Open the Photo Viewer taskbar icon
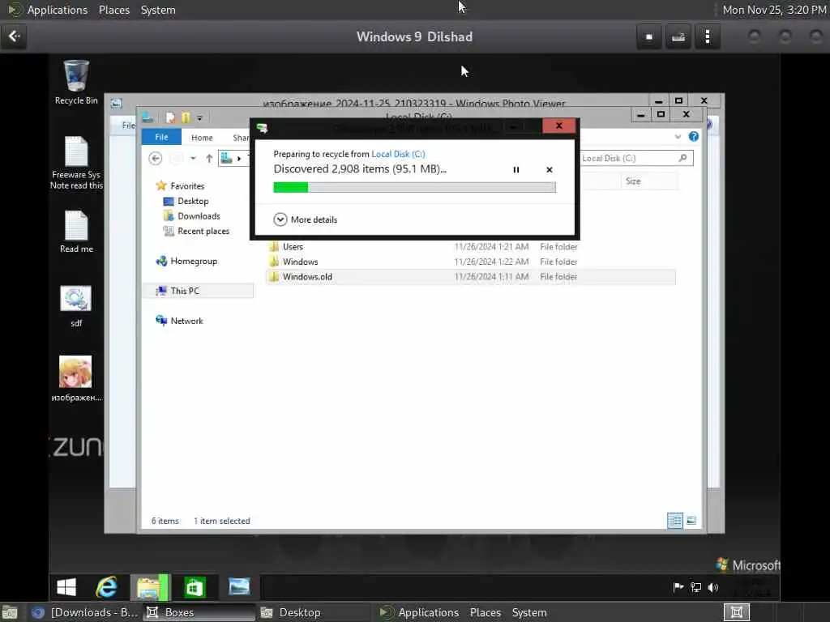830x622 pixels. [239, 587]
